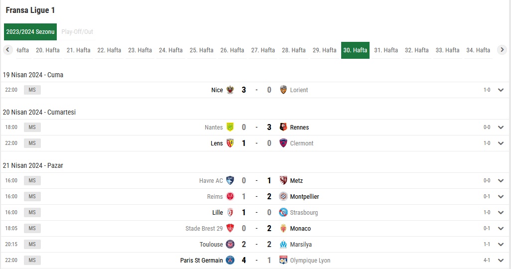Image resolution: width=511 pixels, height=269 pixels.
Task: Click the Olympique Lyon badge
Action: 283,260
